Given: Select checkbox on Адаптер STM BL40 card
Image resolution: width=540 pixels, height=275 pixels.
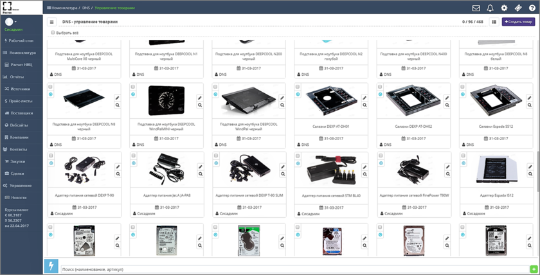Looking at the screenshot, I should [x=298, y=155].
